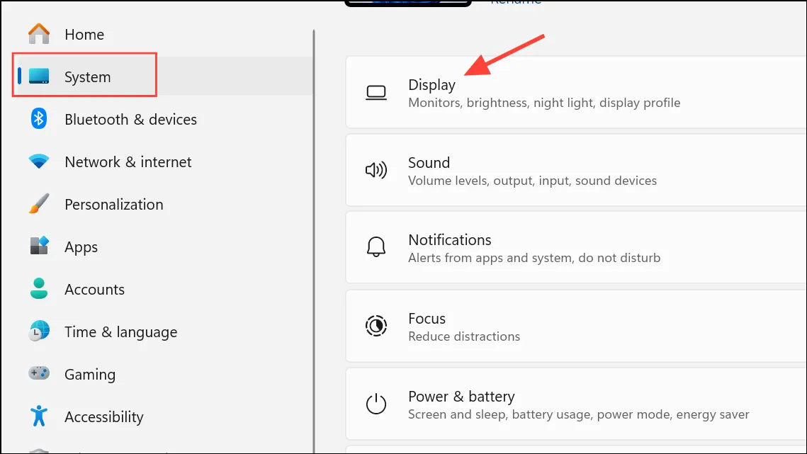Click the Accounts person icon
The height and width of the screenshot is (454, 807).
(x=38, y=289)
